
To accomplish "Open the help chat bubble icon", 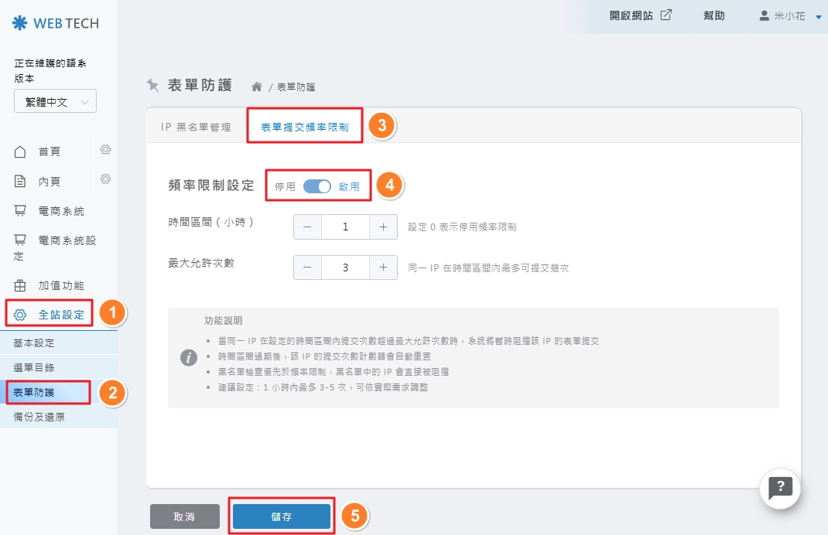I will [779, 487].
